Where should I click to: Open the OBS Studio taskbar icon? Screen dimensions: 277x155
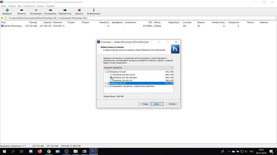[67, 151]
